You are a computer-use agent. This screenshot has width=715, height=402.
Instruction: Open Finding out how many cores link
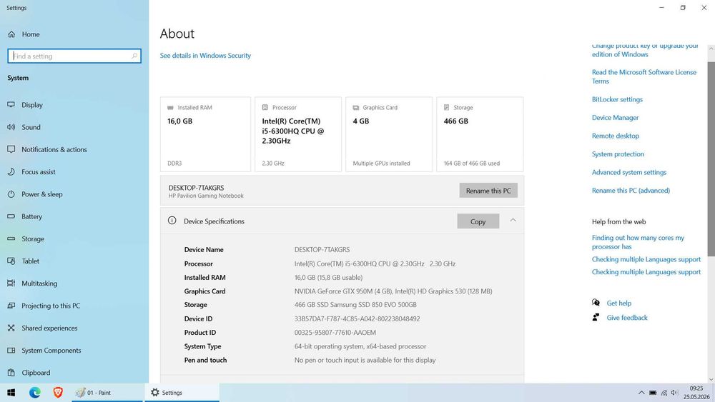click(638, 242)
